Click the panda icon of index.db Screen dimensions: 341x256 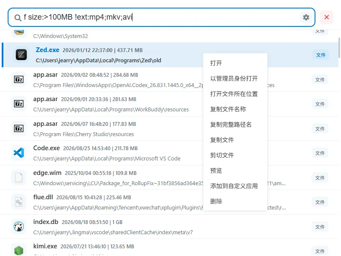[x=19, y=227]
